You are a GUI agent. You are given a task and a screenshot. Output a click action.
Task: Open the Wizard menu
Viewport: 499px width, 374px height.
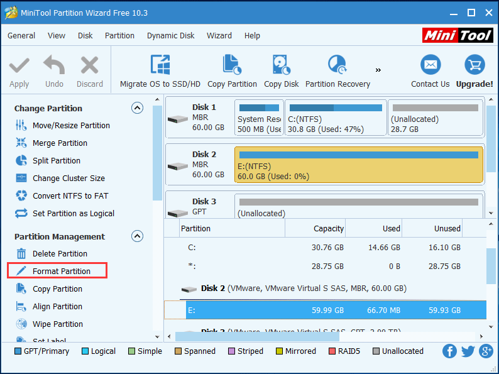(219, 36)
